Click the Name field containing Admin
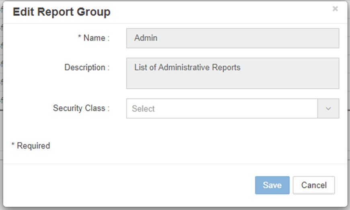Screen dimensions: 350x210 click(233, 38)
